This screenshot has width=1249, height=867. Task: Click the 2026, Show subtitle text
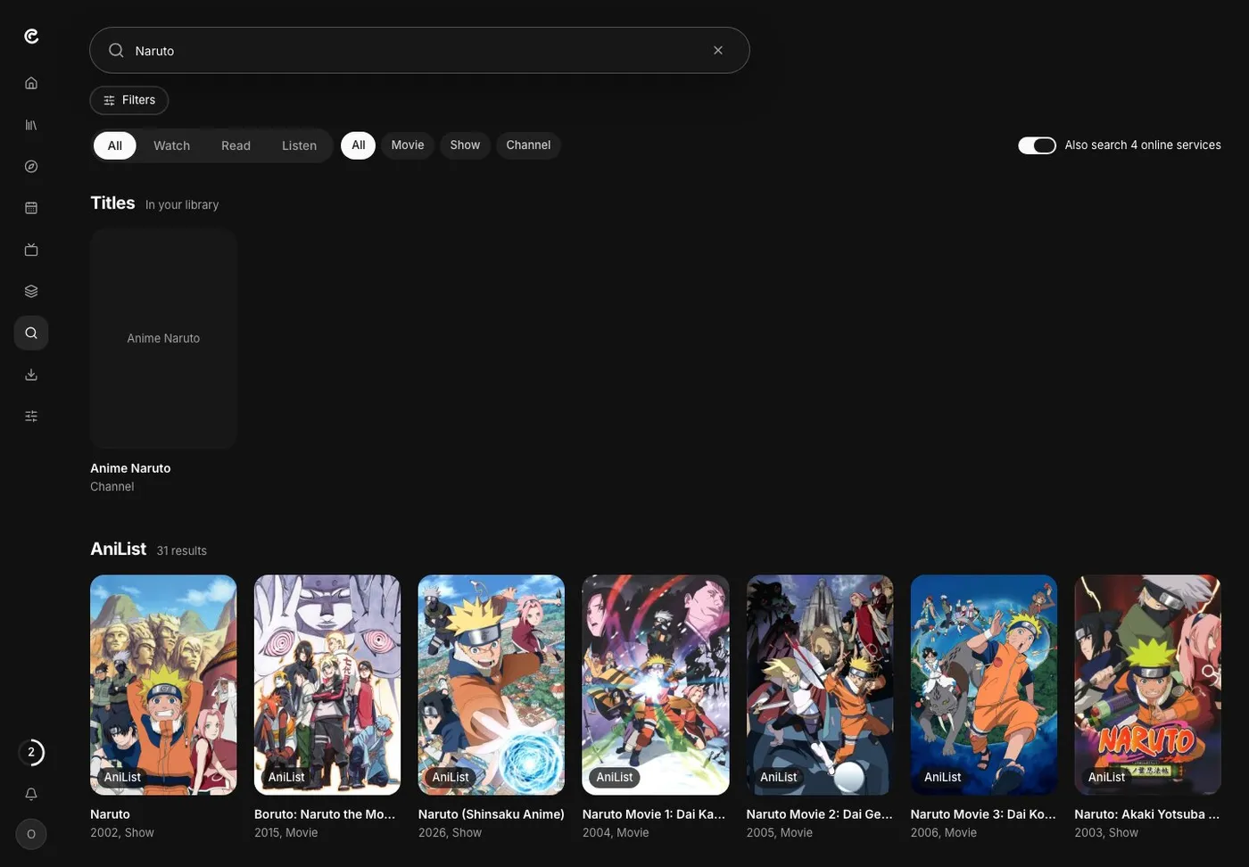pyautogui.click(x=450, y=833)
